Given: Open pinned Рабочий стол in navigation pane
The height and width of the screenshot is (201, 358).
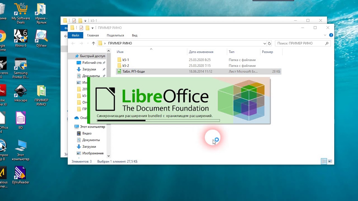Looking at the screenshot, I should coord(89,63).
